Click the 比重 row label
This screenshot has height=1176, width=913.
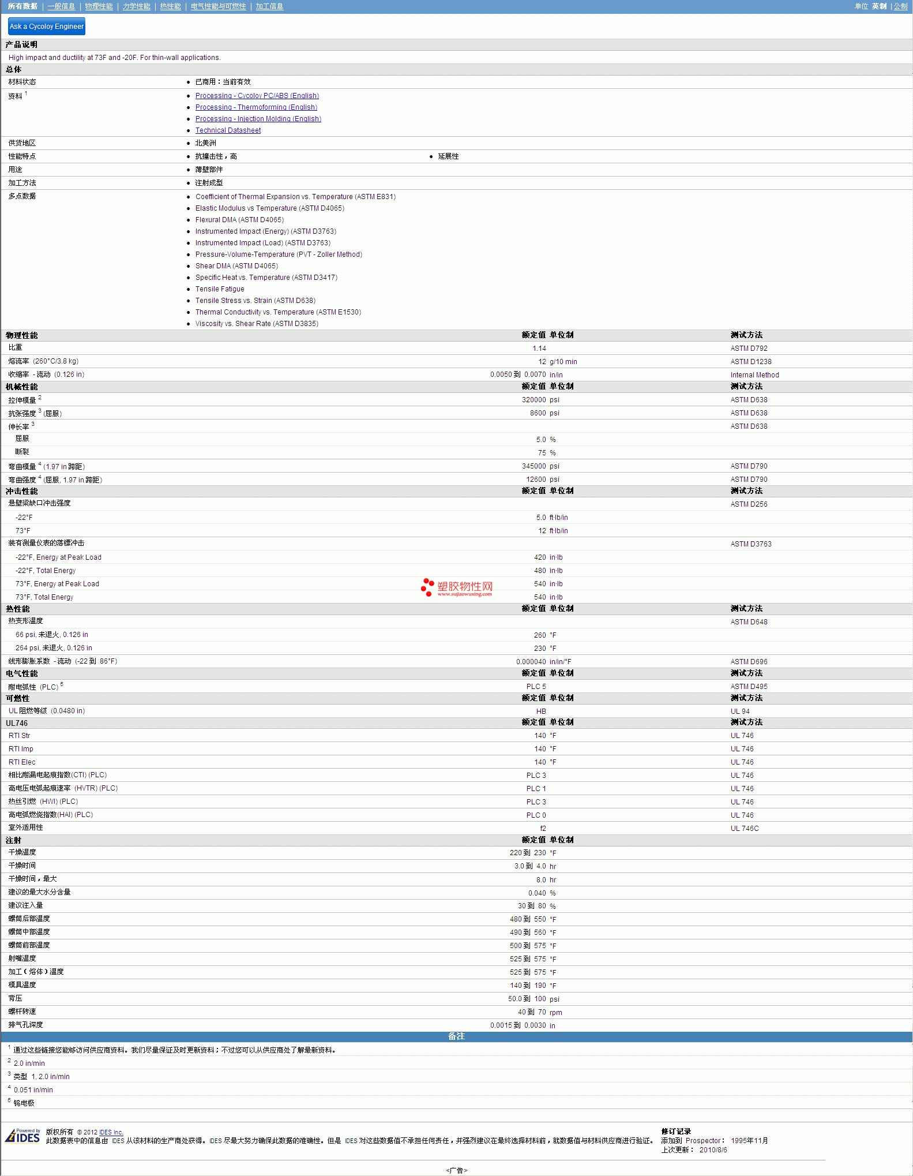(x=15, y=347)
